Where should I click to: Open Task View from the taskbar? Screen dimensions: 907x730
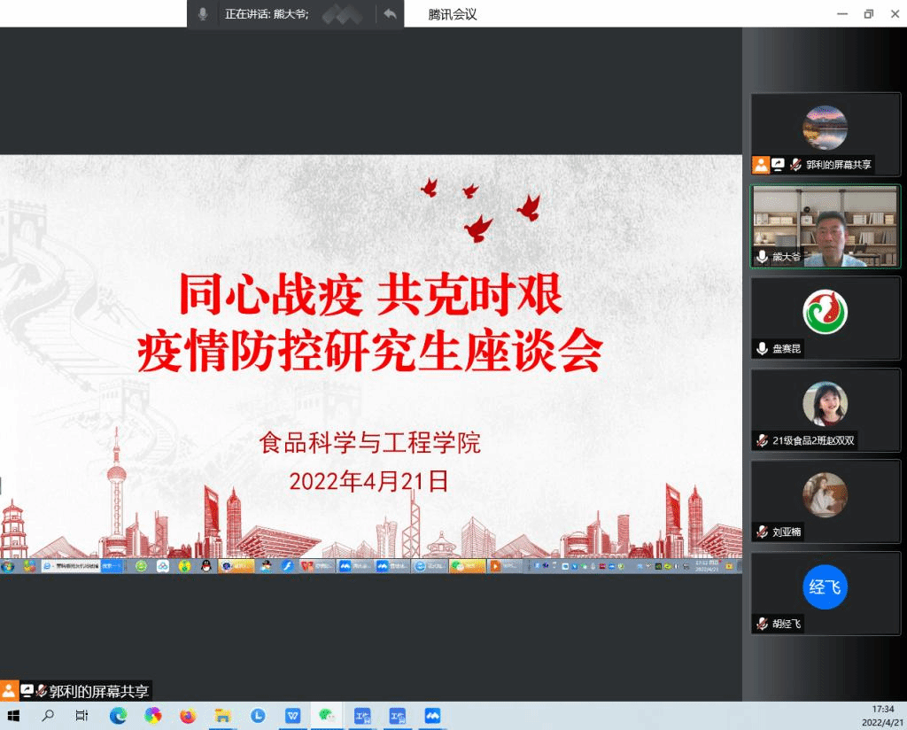[x=81, y=716]
